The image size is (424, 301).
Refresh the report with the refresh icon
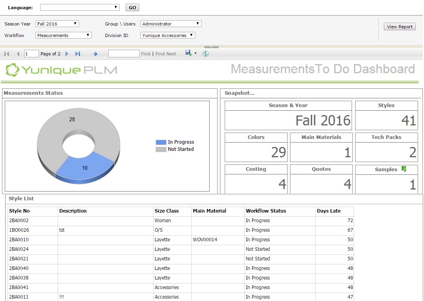[x=206, y=54]
